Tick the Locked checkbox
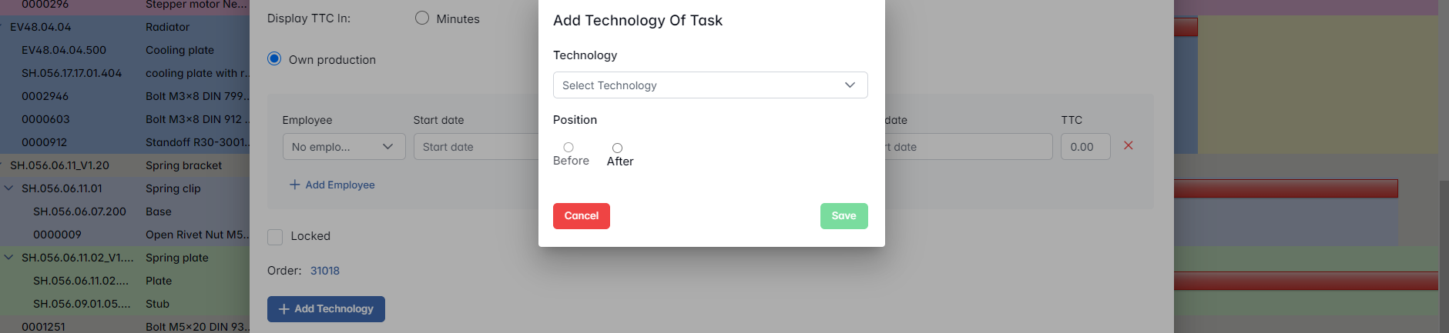Image resolution: width=1449 pixels, height=333 pixels. click(x=275, y=236)
